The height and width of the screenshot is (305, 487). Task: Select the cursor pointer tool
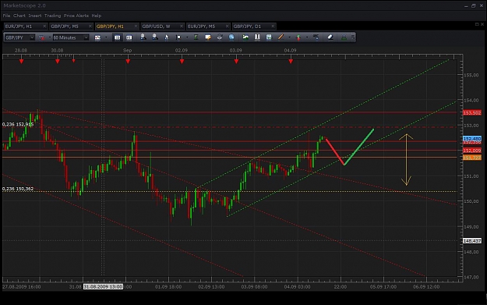pos(167,37)
